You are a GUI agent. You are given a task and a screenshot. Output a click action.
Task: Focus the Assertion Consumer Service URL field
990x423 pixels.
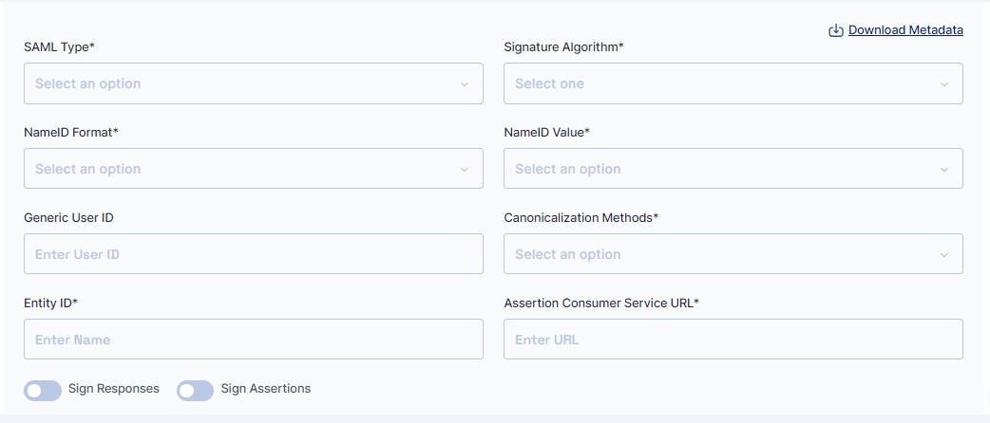pos(733,340)
